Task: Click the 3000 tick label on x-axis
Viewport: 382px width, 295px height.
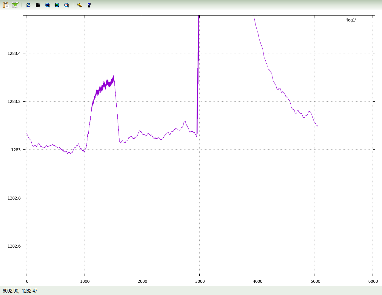Action: (200, 281)
